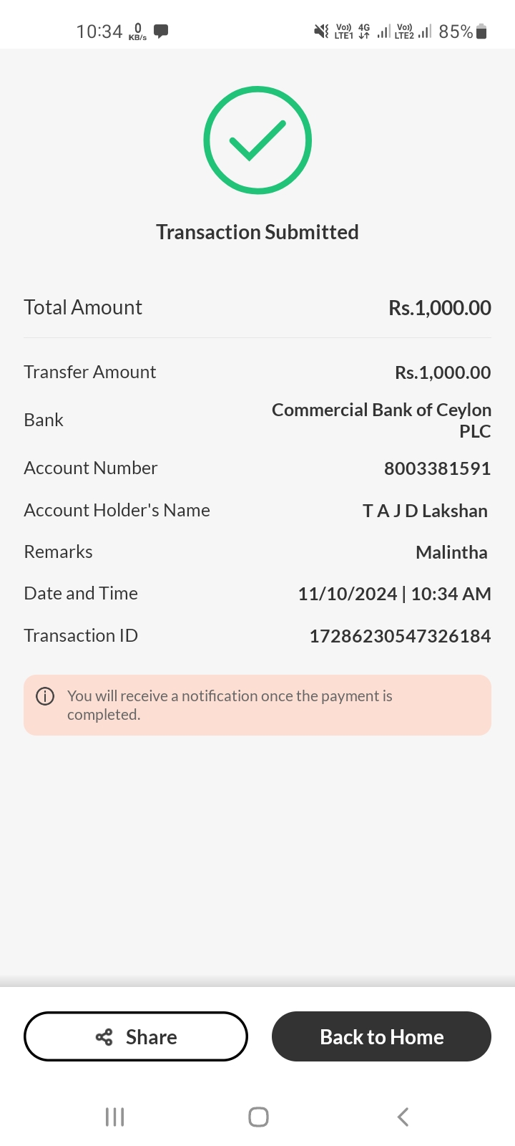Tap the Android back arrow icon
The image size is (515, 1146).
point(403,1117)
